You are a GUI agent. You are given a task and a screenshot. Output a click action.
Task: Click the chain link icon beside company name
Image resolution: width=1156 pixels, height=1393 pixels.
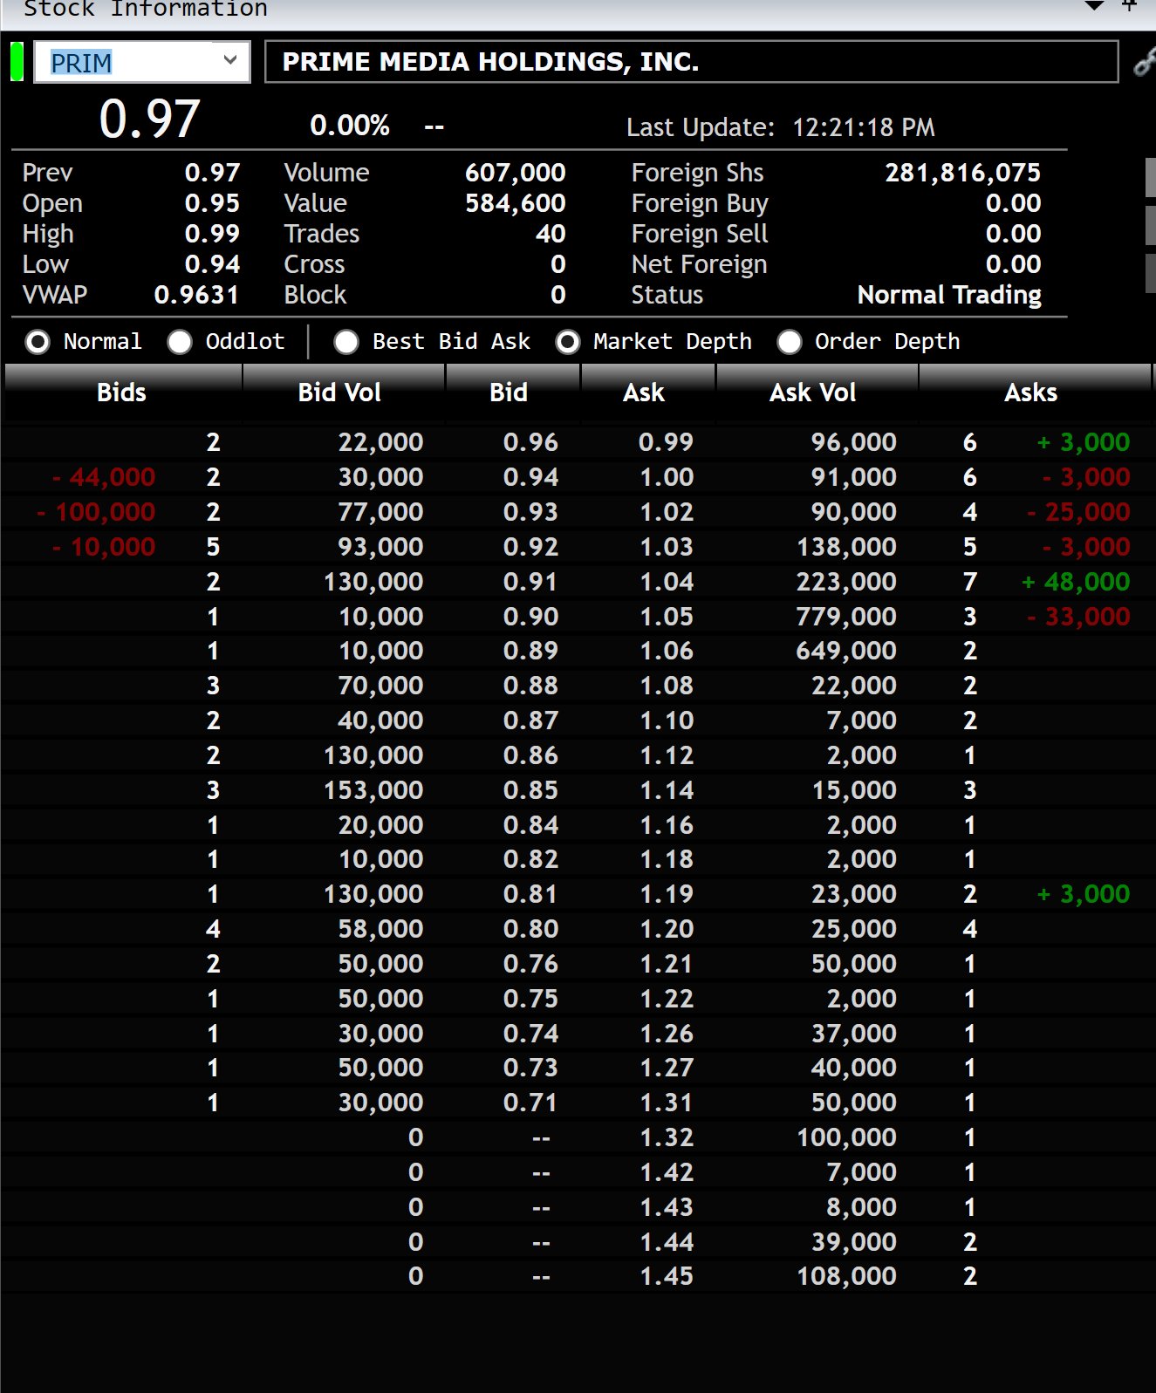coord(1144,63)
